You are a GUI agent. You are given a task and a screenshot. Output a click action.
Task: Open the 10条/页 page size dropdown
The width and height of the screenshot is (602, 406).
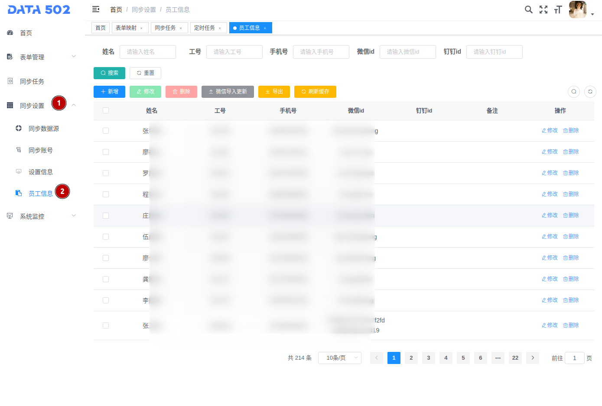[339, 358]
